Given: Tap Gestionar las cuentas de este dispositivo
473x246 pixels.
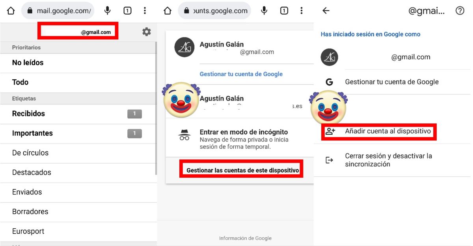Looking at the screenshot, I should coord(243,170).
